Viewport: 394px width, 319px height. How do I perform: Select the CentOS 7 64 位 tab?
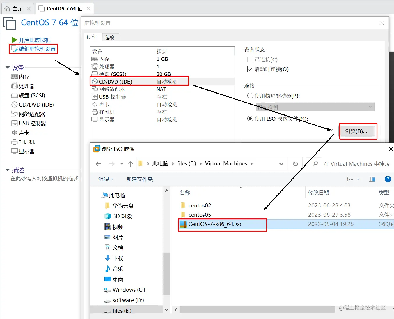pyautogui.click(x=64, y=9)
